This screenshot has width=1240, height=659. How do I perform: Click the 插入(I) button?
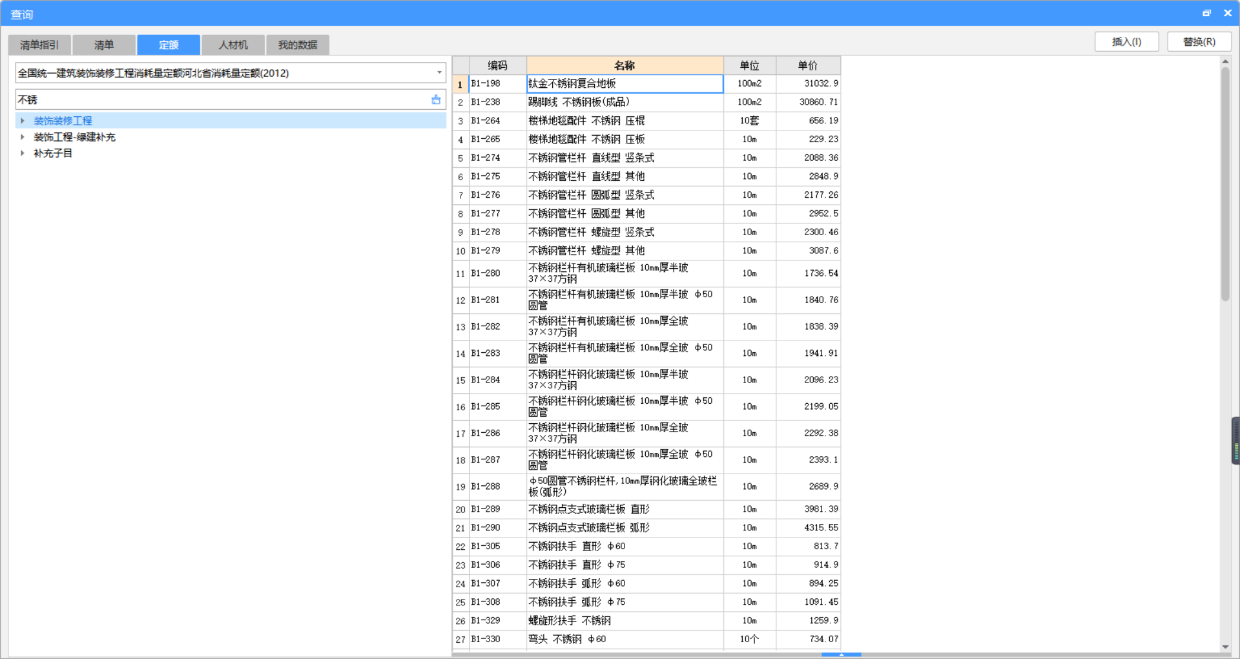(1127, 42)
